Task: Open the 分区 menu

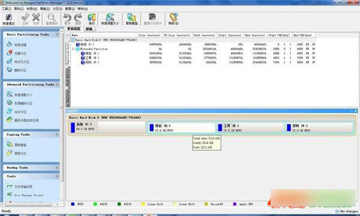Action: click(58, 9)
